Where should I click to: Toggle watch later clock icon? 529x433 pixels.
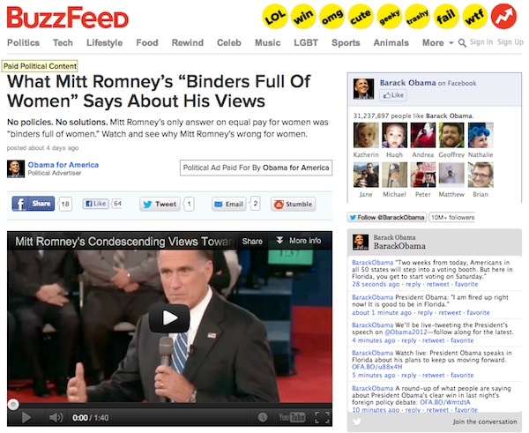click(x=263, y=417)
